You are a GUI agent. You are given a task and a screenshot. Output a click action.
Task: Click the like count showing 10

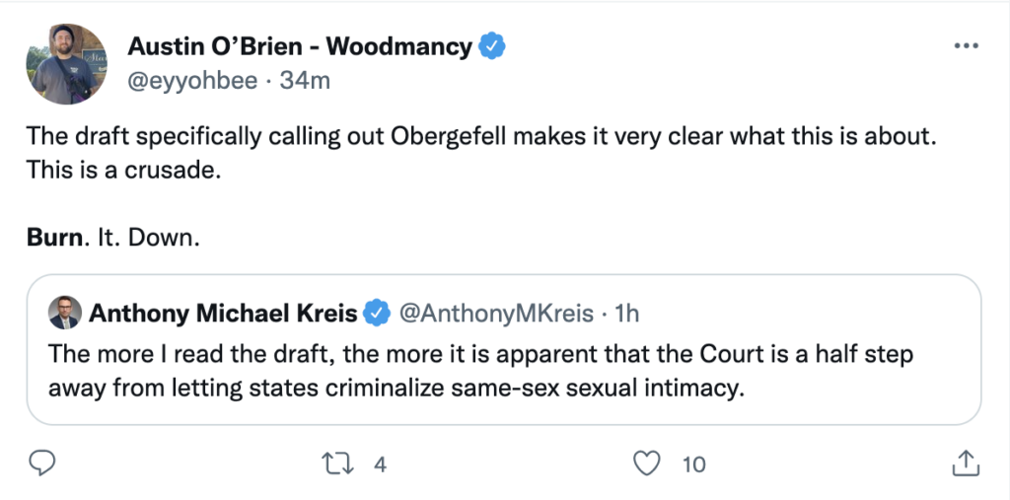click(693, 464)
